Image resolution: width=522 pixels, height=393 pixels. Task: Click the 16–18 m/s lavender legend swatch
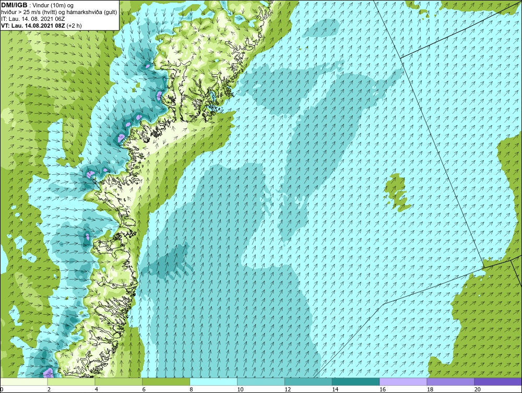click(403, 382)
